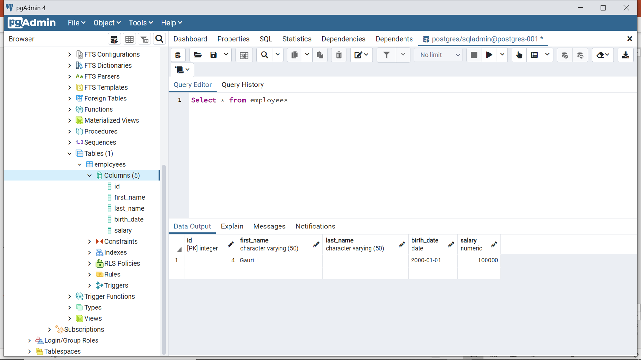This screenshot has width=641, height=360.
Task: Open the Tools menu
Action: (x=140, y=23)
